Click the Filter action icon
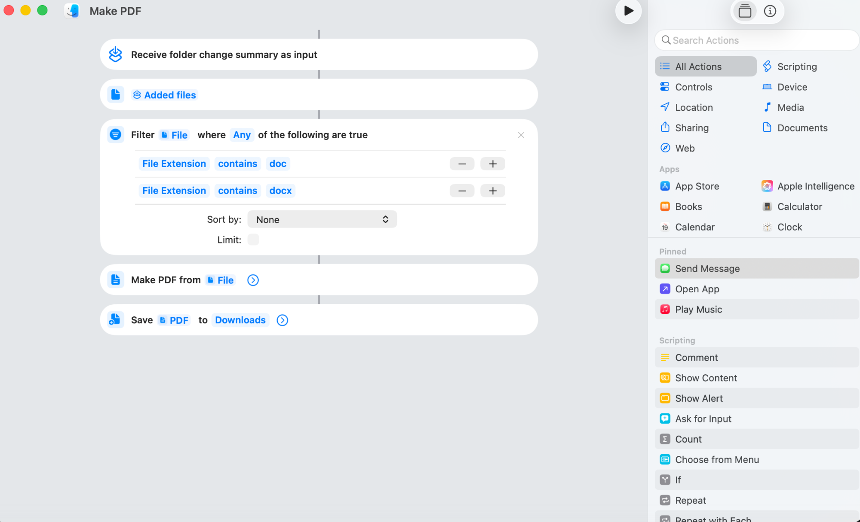This screenshot has height=522, width=860. pos(116,135)
